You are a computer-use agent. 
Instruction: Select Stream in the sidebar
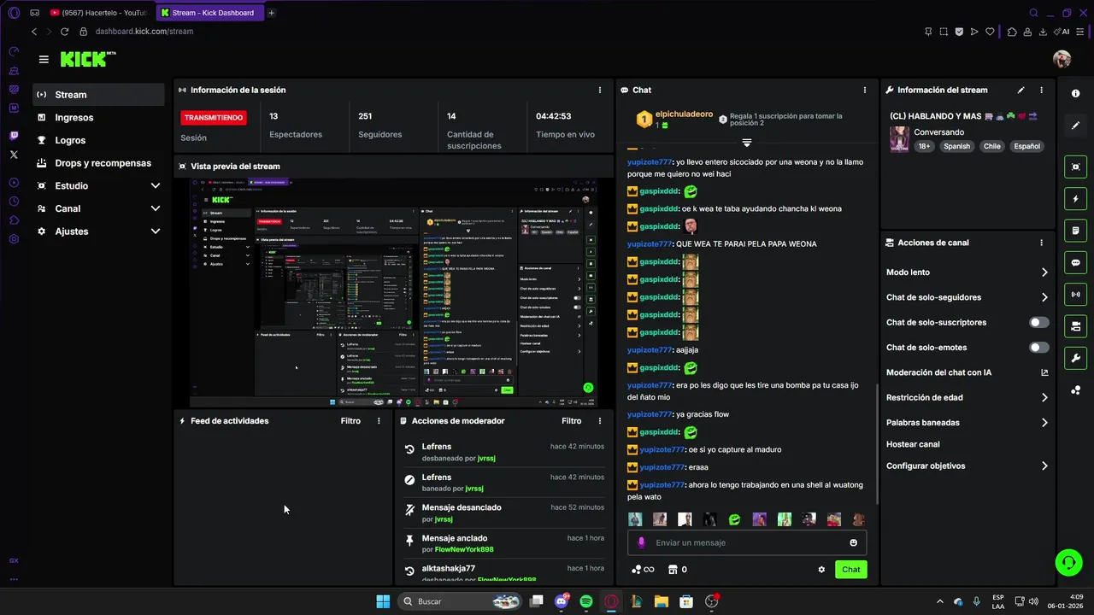pyautogui.click(x=98, y=95)
